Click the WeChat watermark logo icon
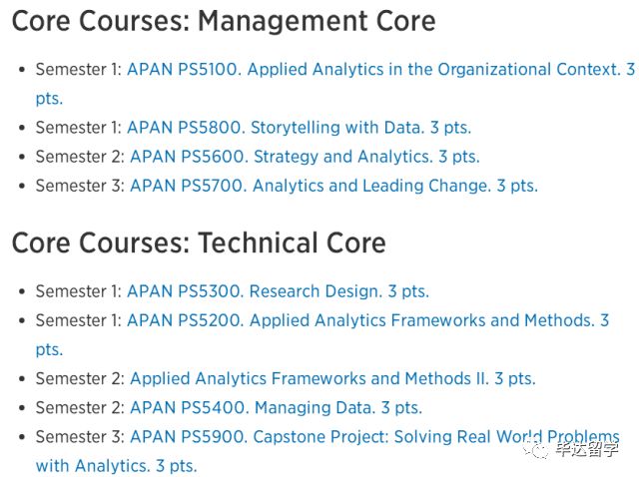The image size is (639, 477). pos(536,450)
